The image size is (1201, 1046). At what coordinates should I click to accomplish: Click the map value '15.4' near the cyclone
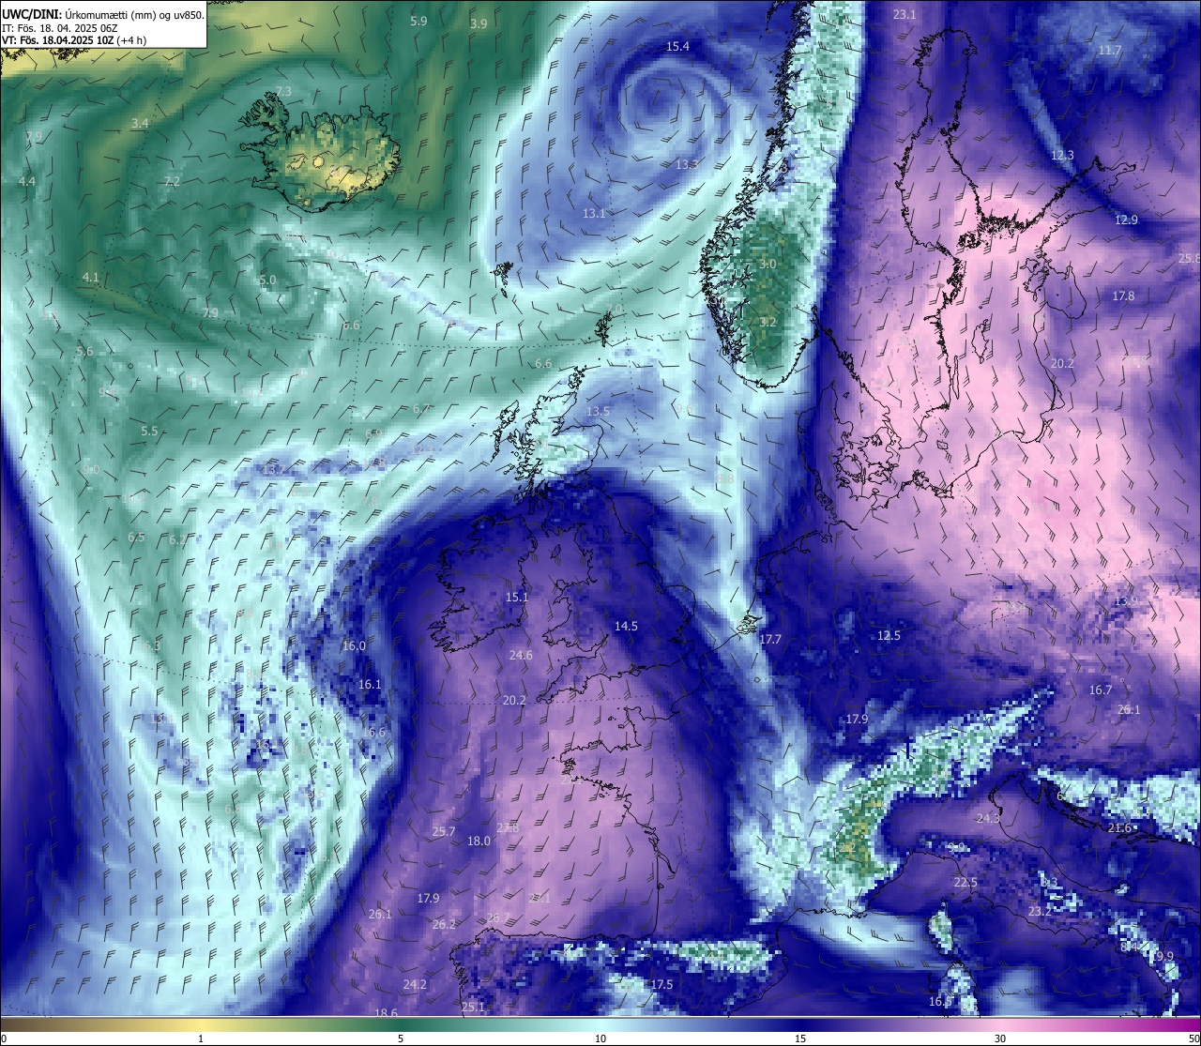coord(677,46)
